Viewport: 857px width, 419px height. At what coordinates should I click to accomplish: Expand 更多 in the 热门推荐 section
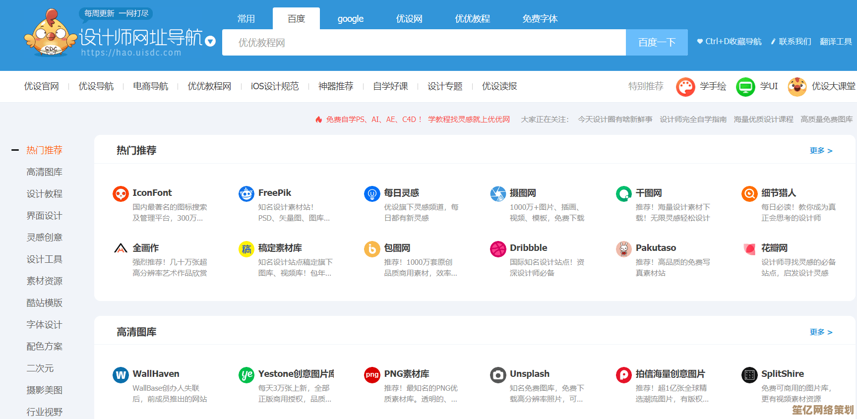[x=821, y=151]
